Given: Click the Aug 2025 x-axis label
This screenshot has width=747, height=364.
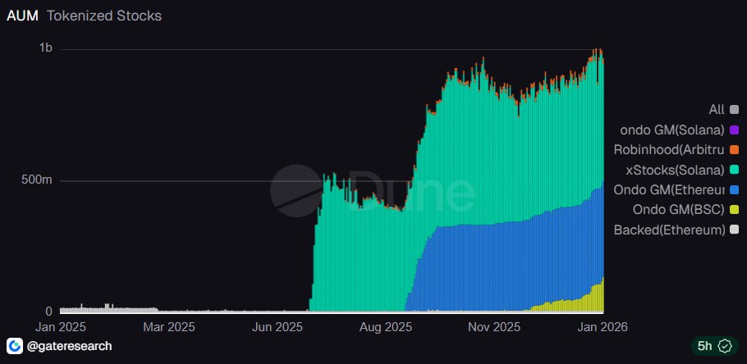Looking at the screenshot, I should click(385, 327).
